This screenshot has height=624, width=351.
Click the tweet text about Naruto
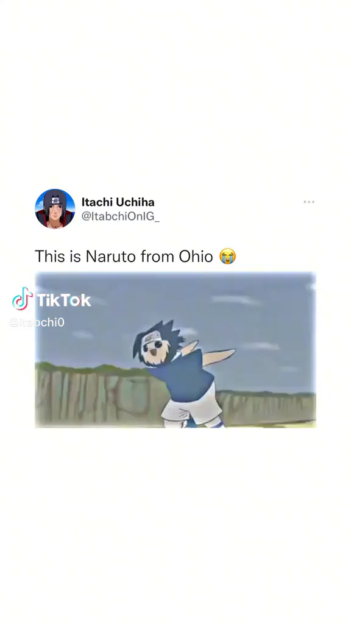pos(135,256)
